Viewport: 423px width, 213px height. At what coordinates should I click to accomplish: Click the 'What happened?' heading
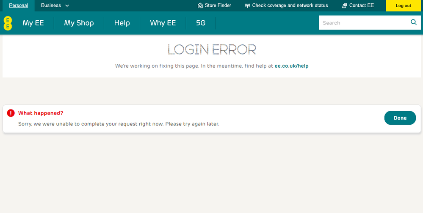pos(41,113)
